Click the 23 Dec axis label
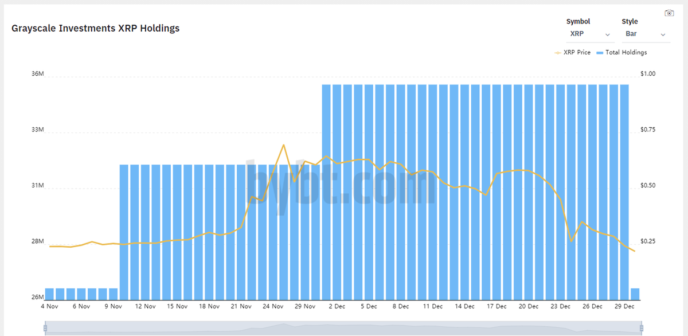 560,306
